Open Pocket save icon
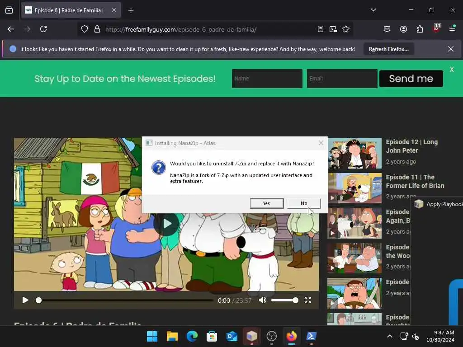 point(387,29)
